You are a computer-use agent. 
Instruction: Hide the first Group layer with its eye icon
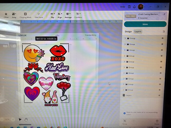(163, 38)
